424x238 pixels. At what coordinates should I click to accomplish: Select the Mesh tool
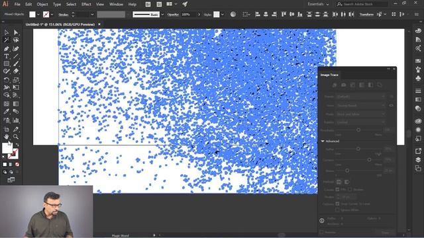pos(7,104)
